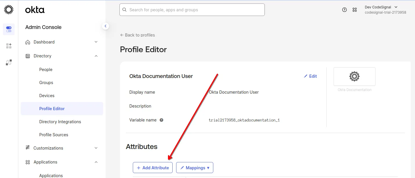Click the Okta Documentation User display name value

pyautogui.click(x=234, y=92)
